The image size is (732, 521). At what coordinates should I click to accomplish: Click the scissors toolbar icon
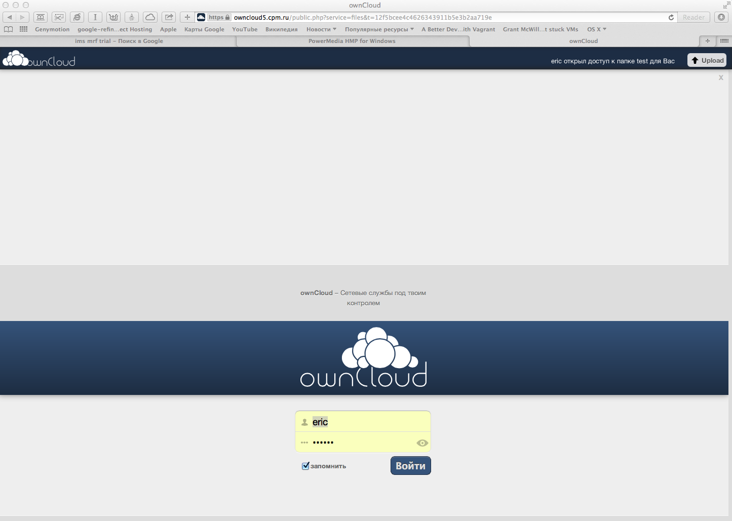[59, 17]
